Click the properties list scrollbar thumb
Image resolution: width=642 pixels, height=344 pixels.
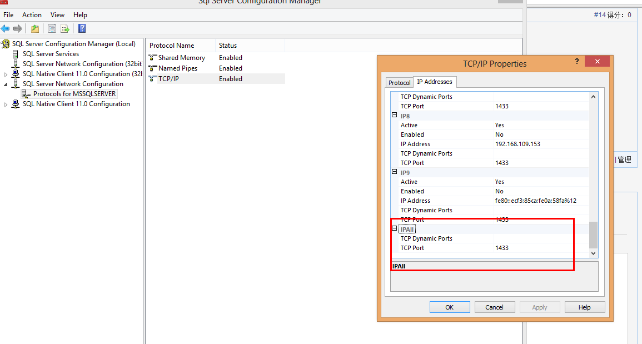[593, 235]
